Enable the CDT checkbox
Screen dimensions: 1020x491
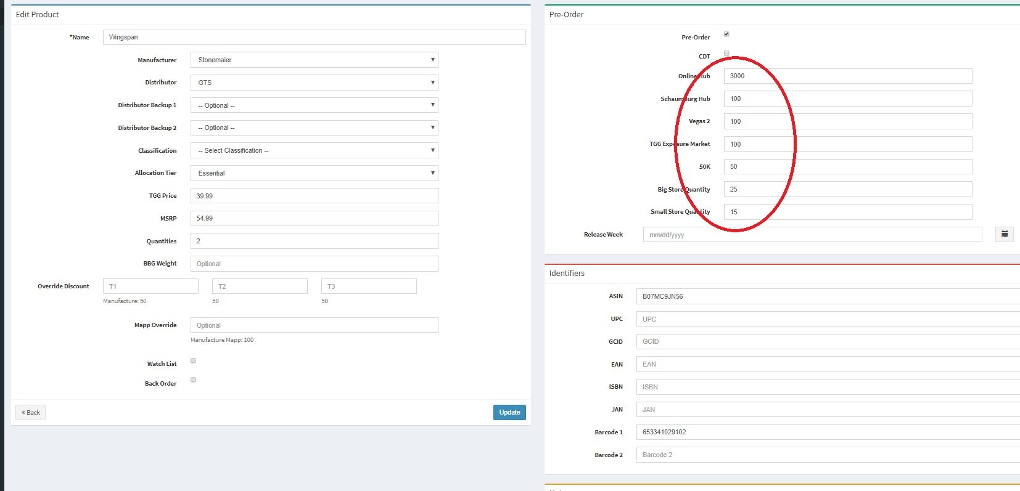(x=726, y=54)
